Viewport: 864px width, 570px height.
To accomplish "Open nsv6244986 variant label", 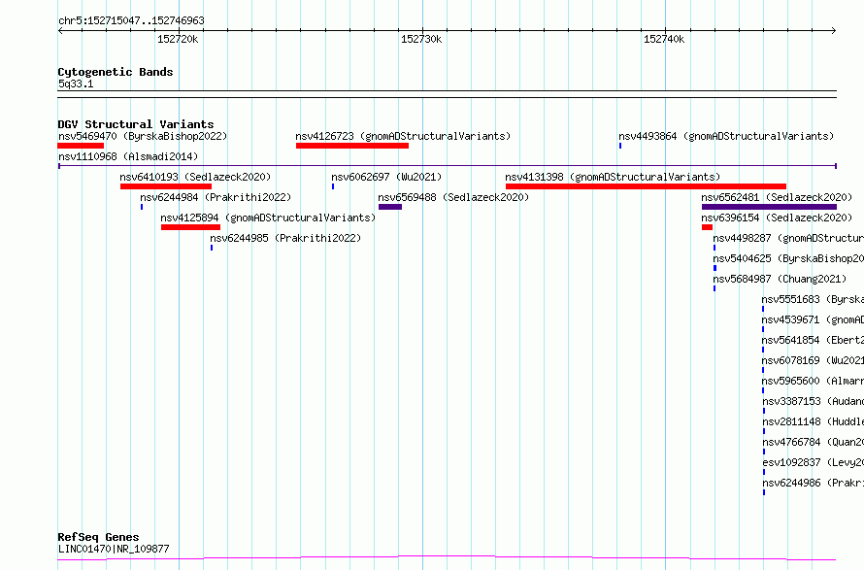I will (x=813, y=483).
